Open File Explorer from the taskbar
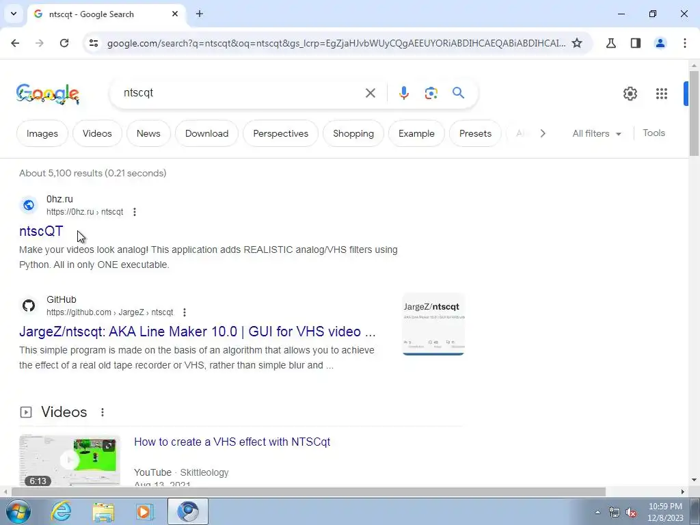This screenshot has width=700, height=525. coord(103,511)
